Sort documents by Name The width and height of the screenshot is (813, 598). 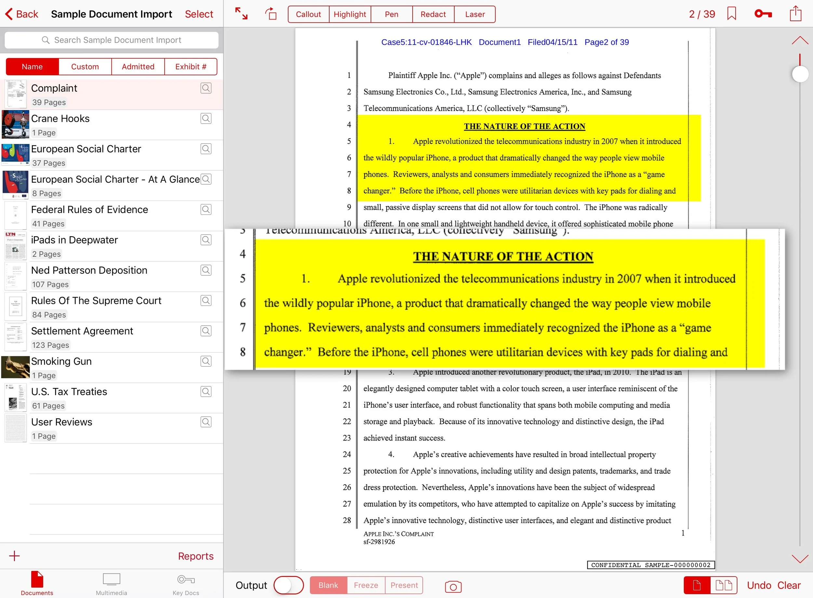tap(32, 67)
